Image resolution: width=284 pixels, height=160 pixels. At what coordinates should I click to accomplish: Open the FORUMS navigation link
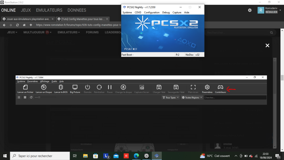pyautogui.click(x=92, y=32)
